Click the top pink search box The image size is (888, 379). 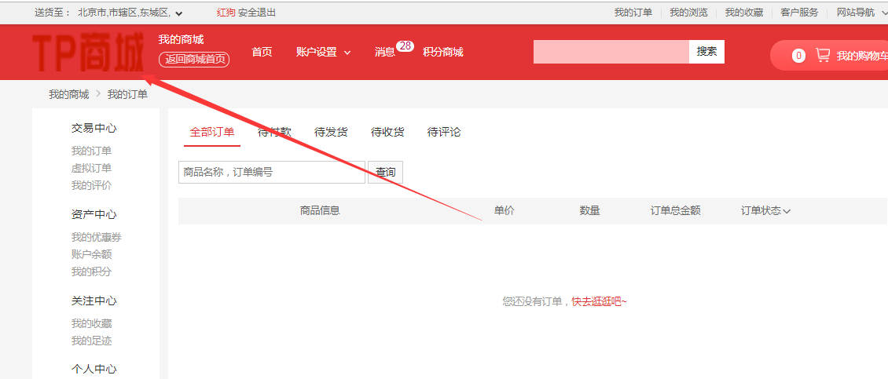[611, 52]
